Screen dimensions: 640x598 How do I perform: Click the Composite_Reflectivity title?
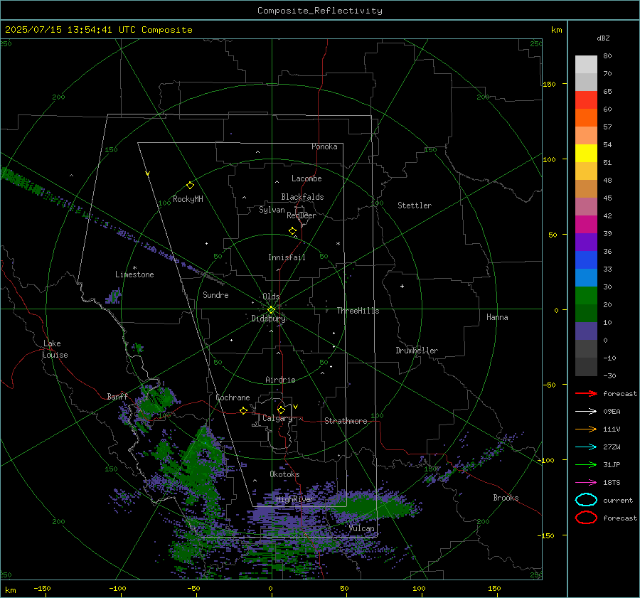pos(320,11)
